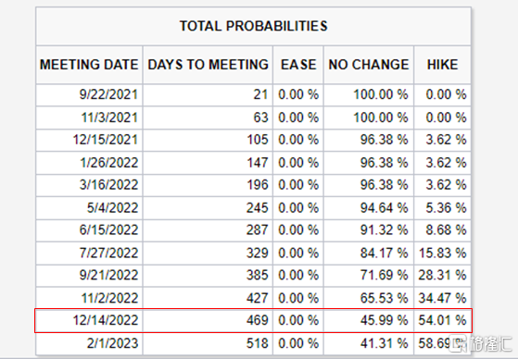This screenshot has width=518, height=359.
Task: Select the 5/4/2022 meeting date cell
Action: tap(89, 208)
